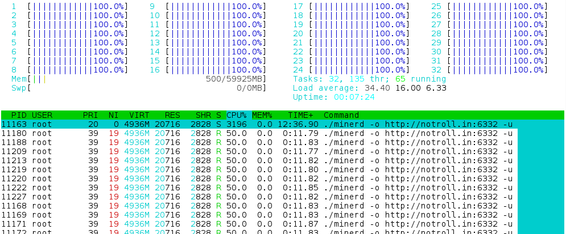Select the highlighted process PID 11163
Viewport: 566px width, 234px height.
(282, 125)
